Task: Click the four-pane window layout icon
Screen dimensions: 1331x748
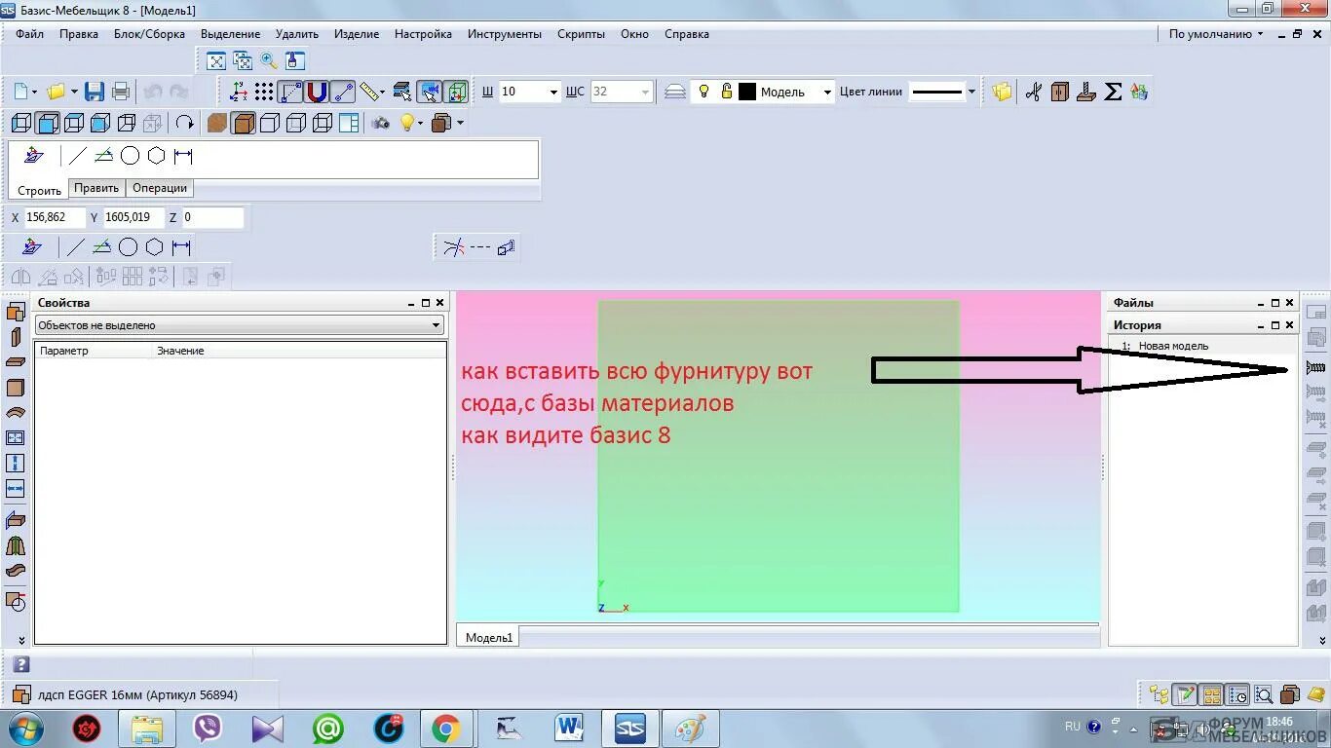Action: pos(349,123)
